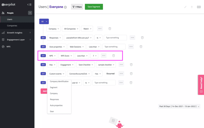Open the Need help? widget

tap(201, 85)
